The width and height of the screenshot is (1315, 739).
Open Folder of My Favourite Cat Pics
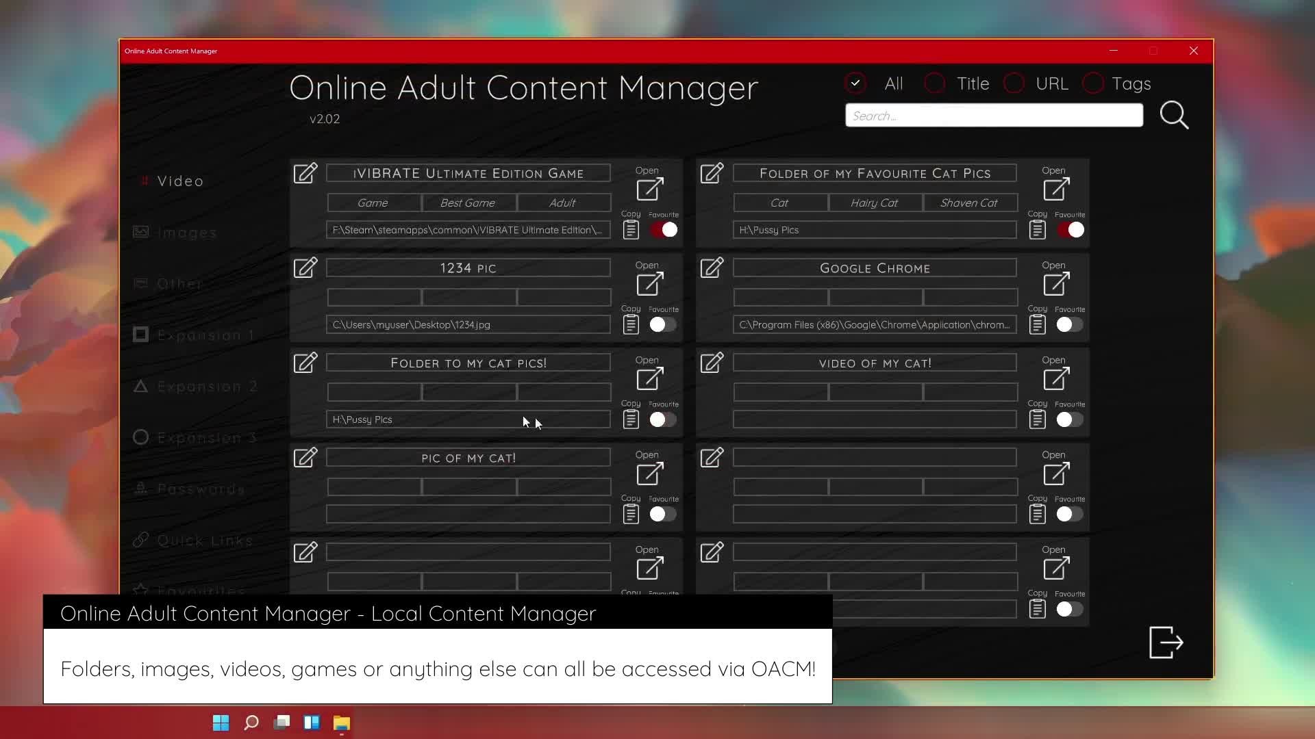pyautogui.click(x=1056, y=188)
